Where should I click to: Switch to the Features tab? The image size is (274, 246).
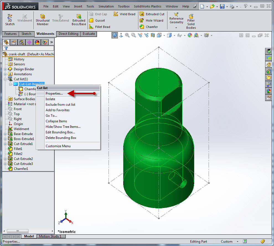pos(11,34)
